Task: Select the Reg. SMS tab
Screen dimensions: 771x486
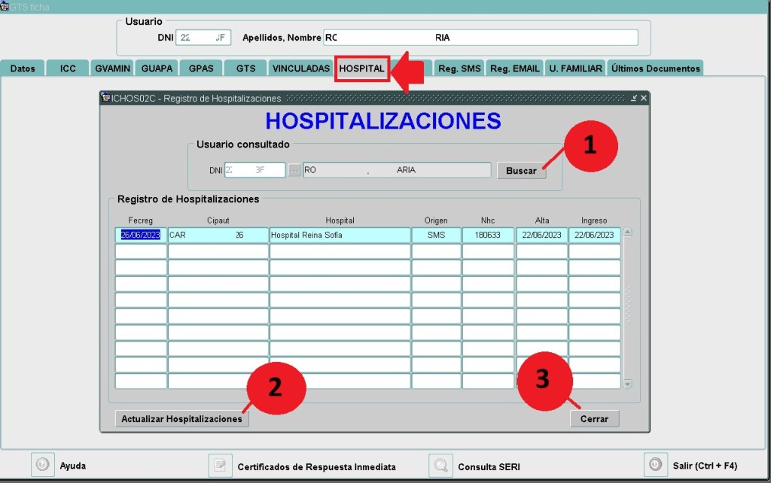Action: click(x=459, y=68)
